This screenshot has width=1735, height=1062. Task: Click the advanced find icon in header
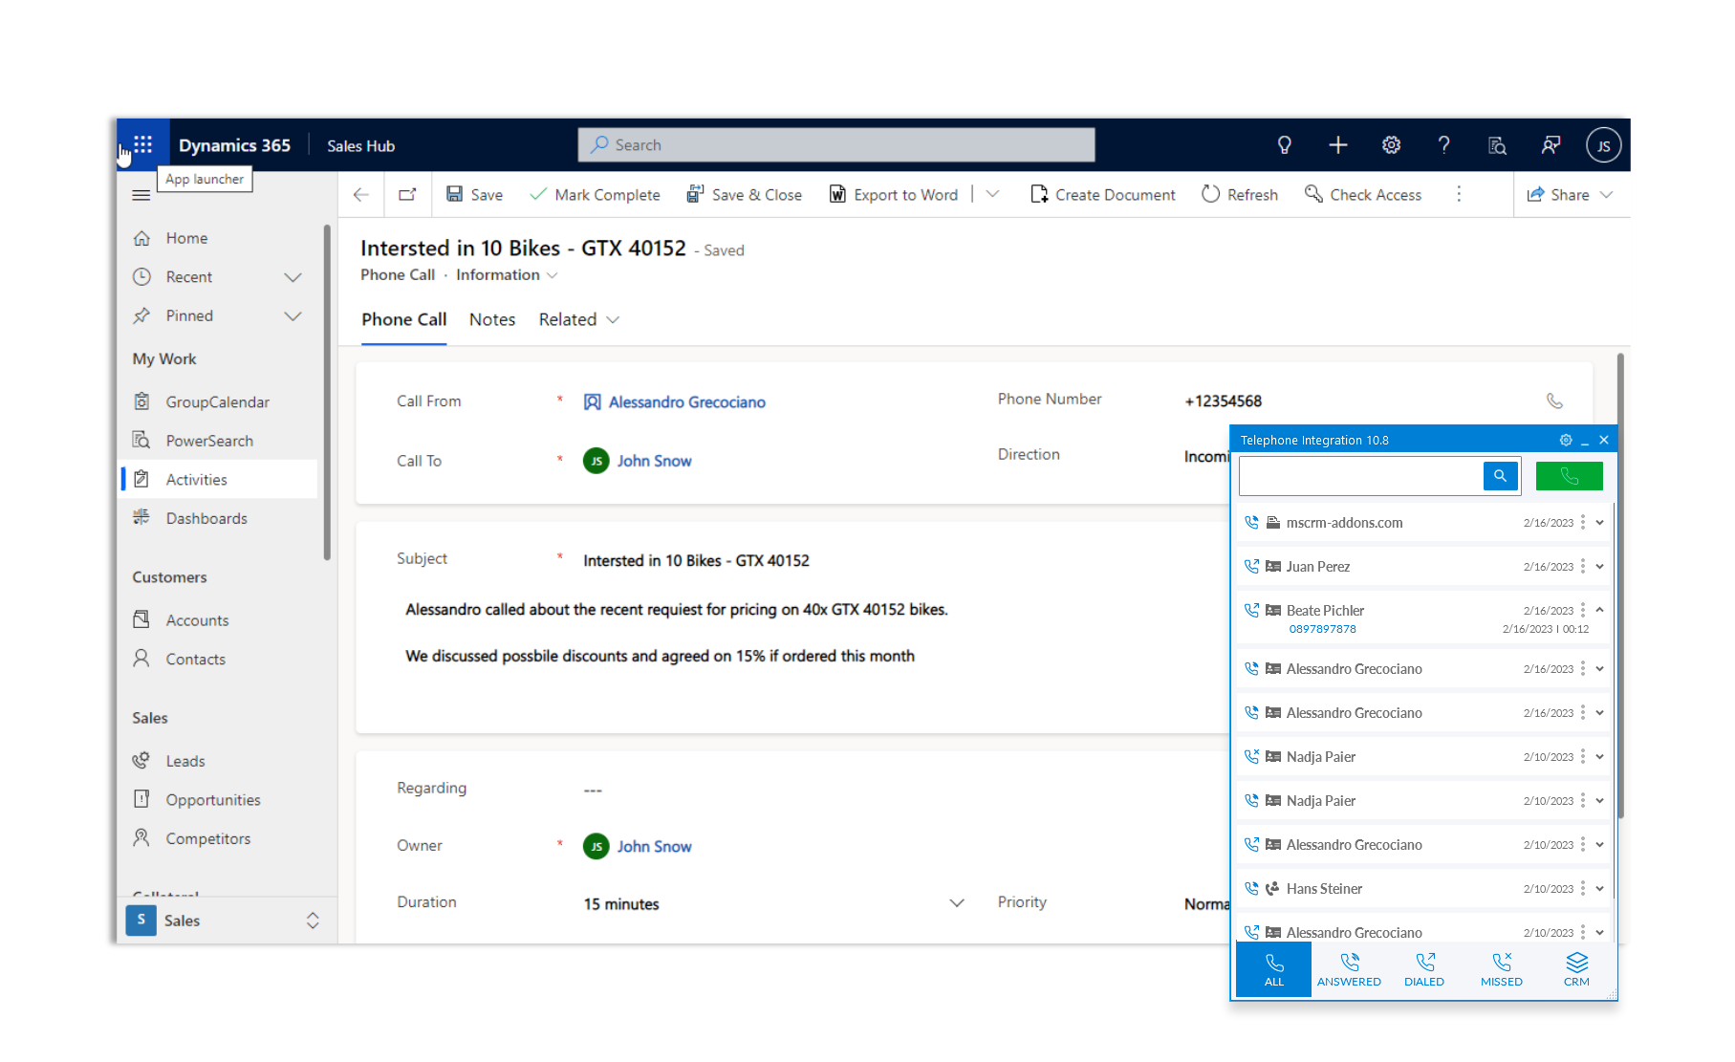click(x=1497, y=145)
